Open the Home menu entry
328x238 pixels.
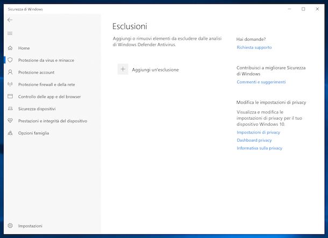coord(24,48)
